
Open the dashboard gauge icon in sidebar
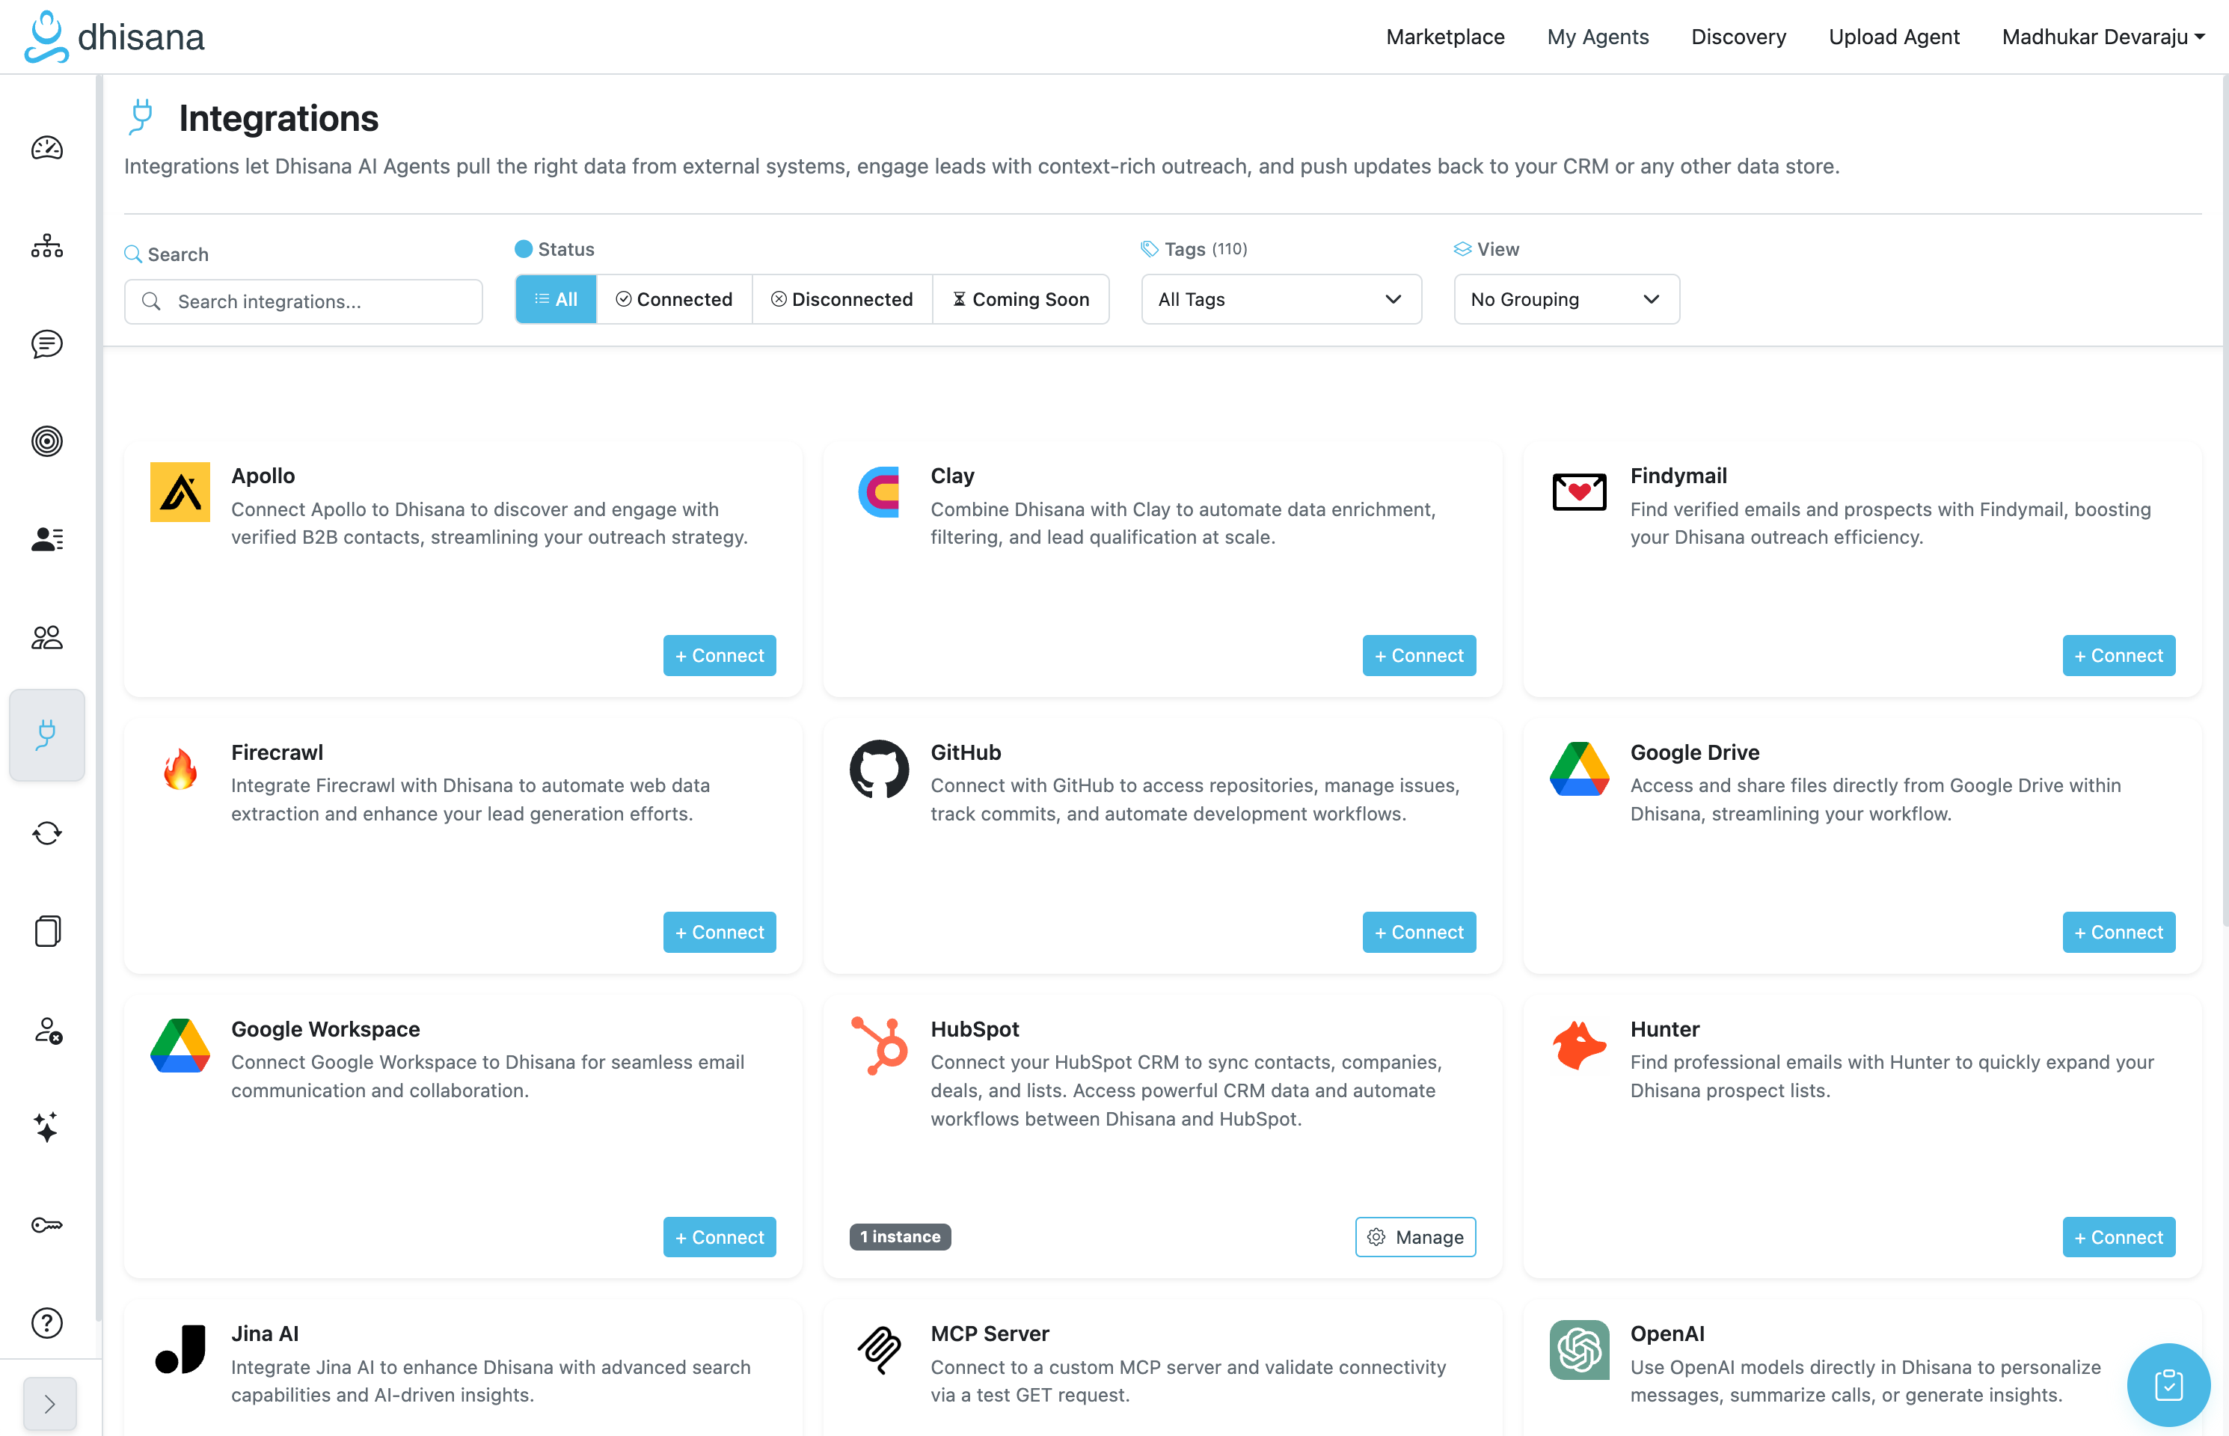point(46,148)
